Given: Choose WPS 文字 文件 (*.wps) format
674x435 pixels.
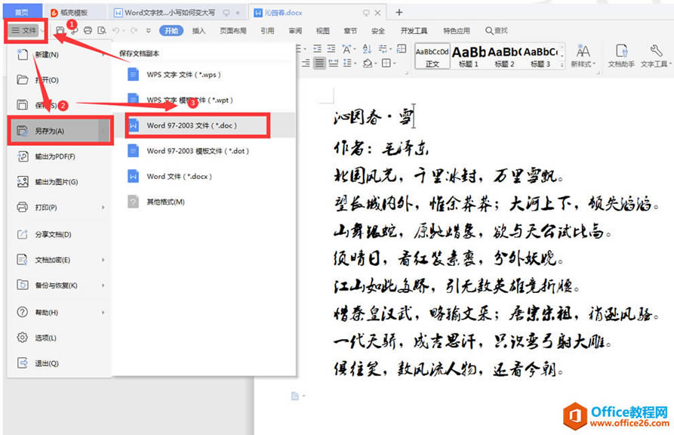Looking at the screenshot, I should 205,75.
